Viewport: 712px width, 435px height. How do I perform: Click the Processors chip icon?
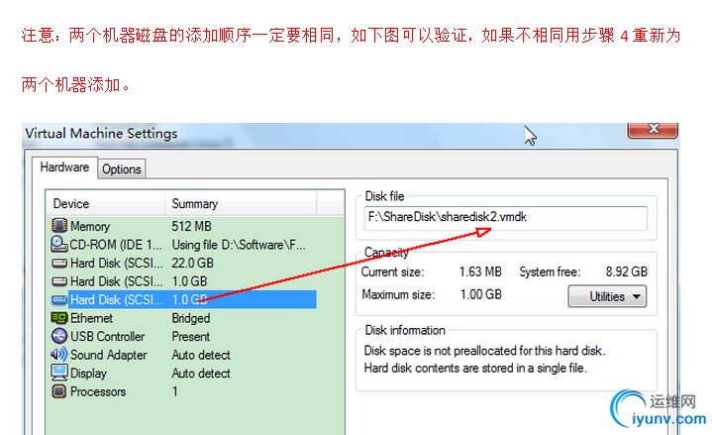click(59, 391)
